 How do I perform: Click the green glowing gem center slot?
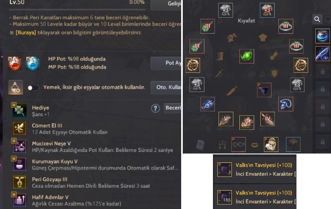247,56
